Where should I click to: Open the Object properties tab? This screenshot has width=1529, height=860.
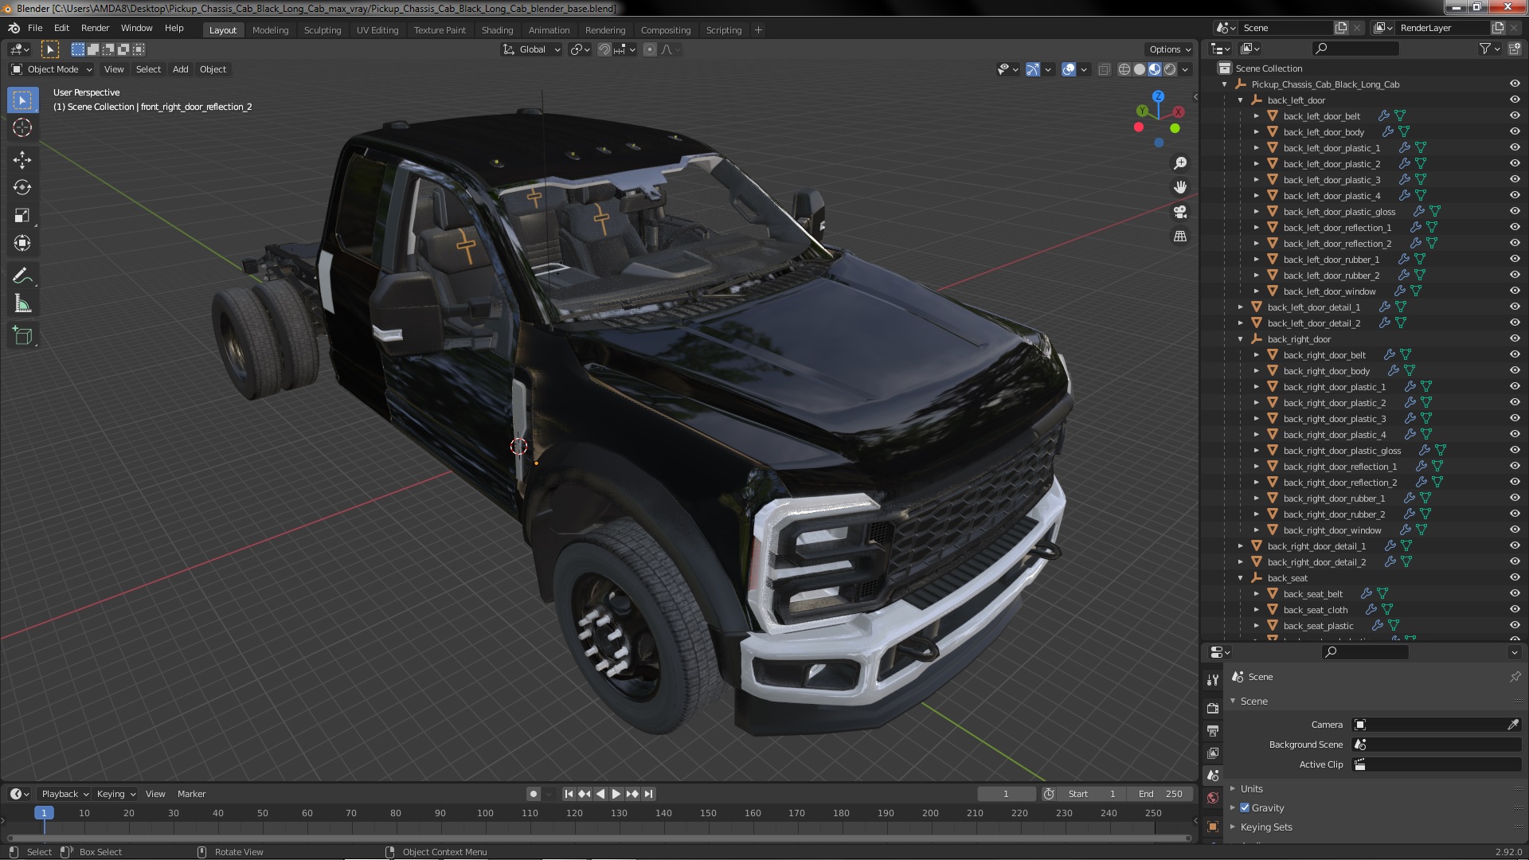click(1213, 827)
